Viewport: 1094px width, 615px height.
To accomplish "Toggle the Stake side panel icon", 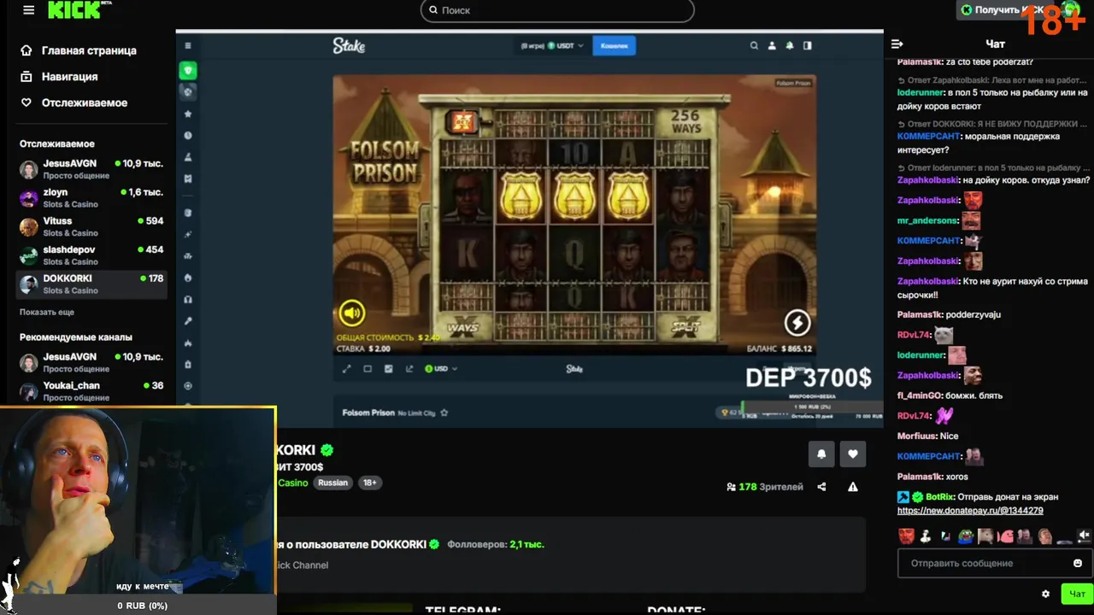I will (x=808, y=46).
